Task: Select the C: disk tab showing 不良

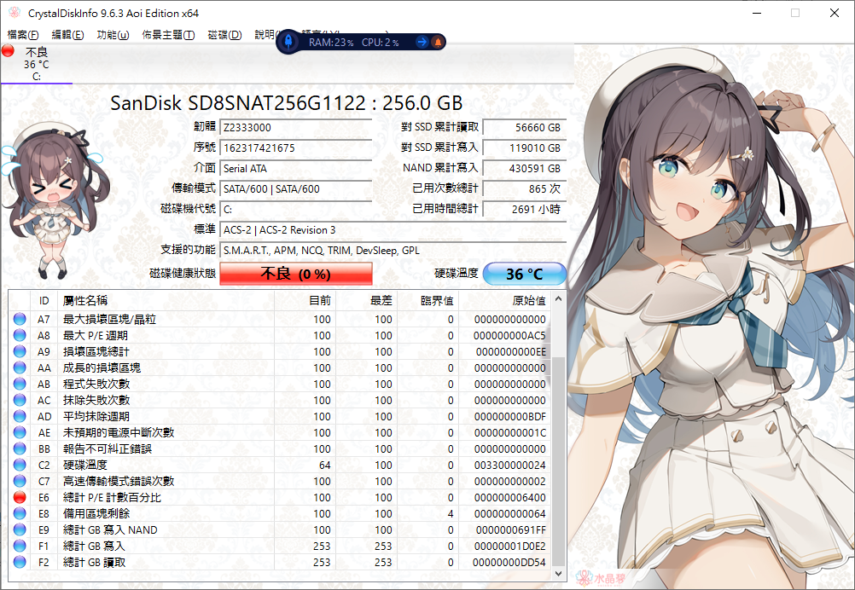Action: [x=37, y=64]
